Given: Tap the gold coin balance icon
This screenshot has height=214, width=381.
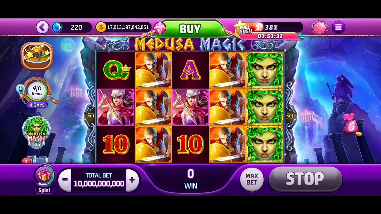Looking at the screenshot, I should (x=101, y=27).
